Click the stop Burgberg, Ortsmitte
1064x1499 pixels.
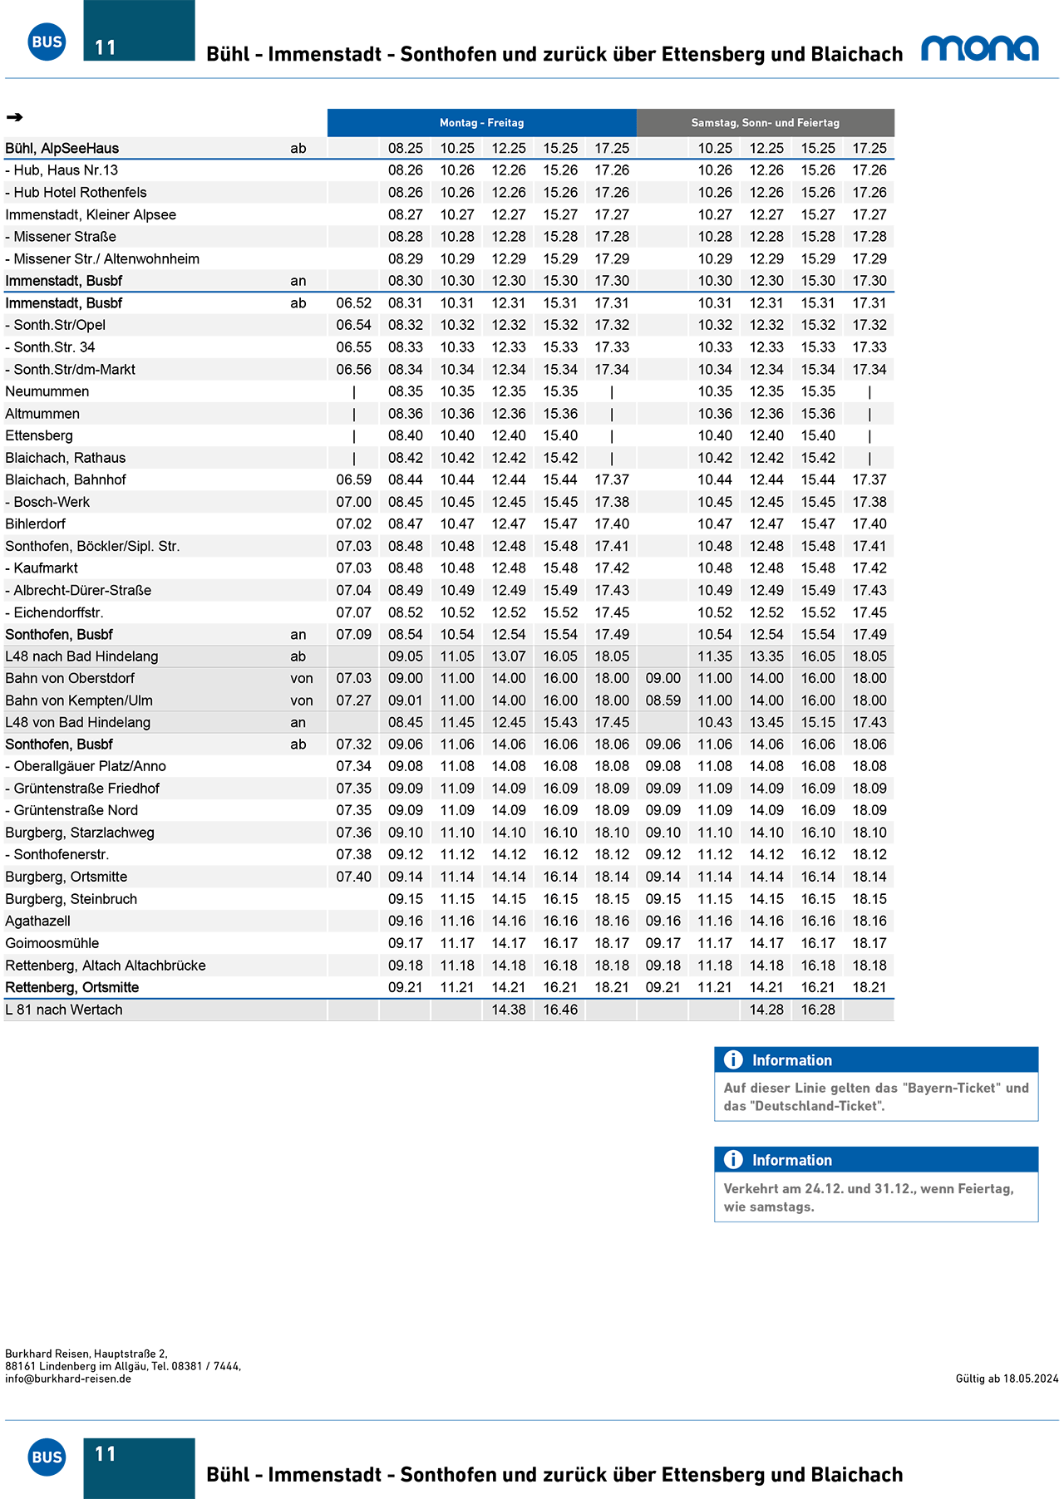[x=66, y=877]
